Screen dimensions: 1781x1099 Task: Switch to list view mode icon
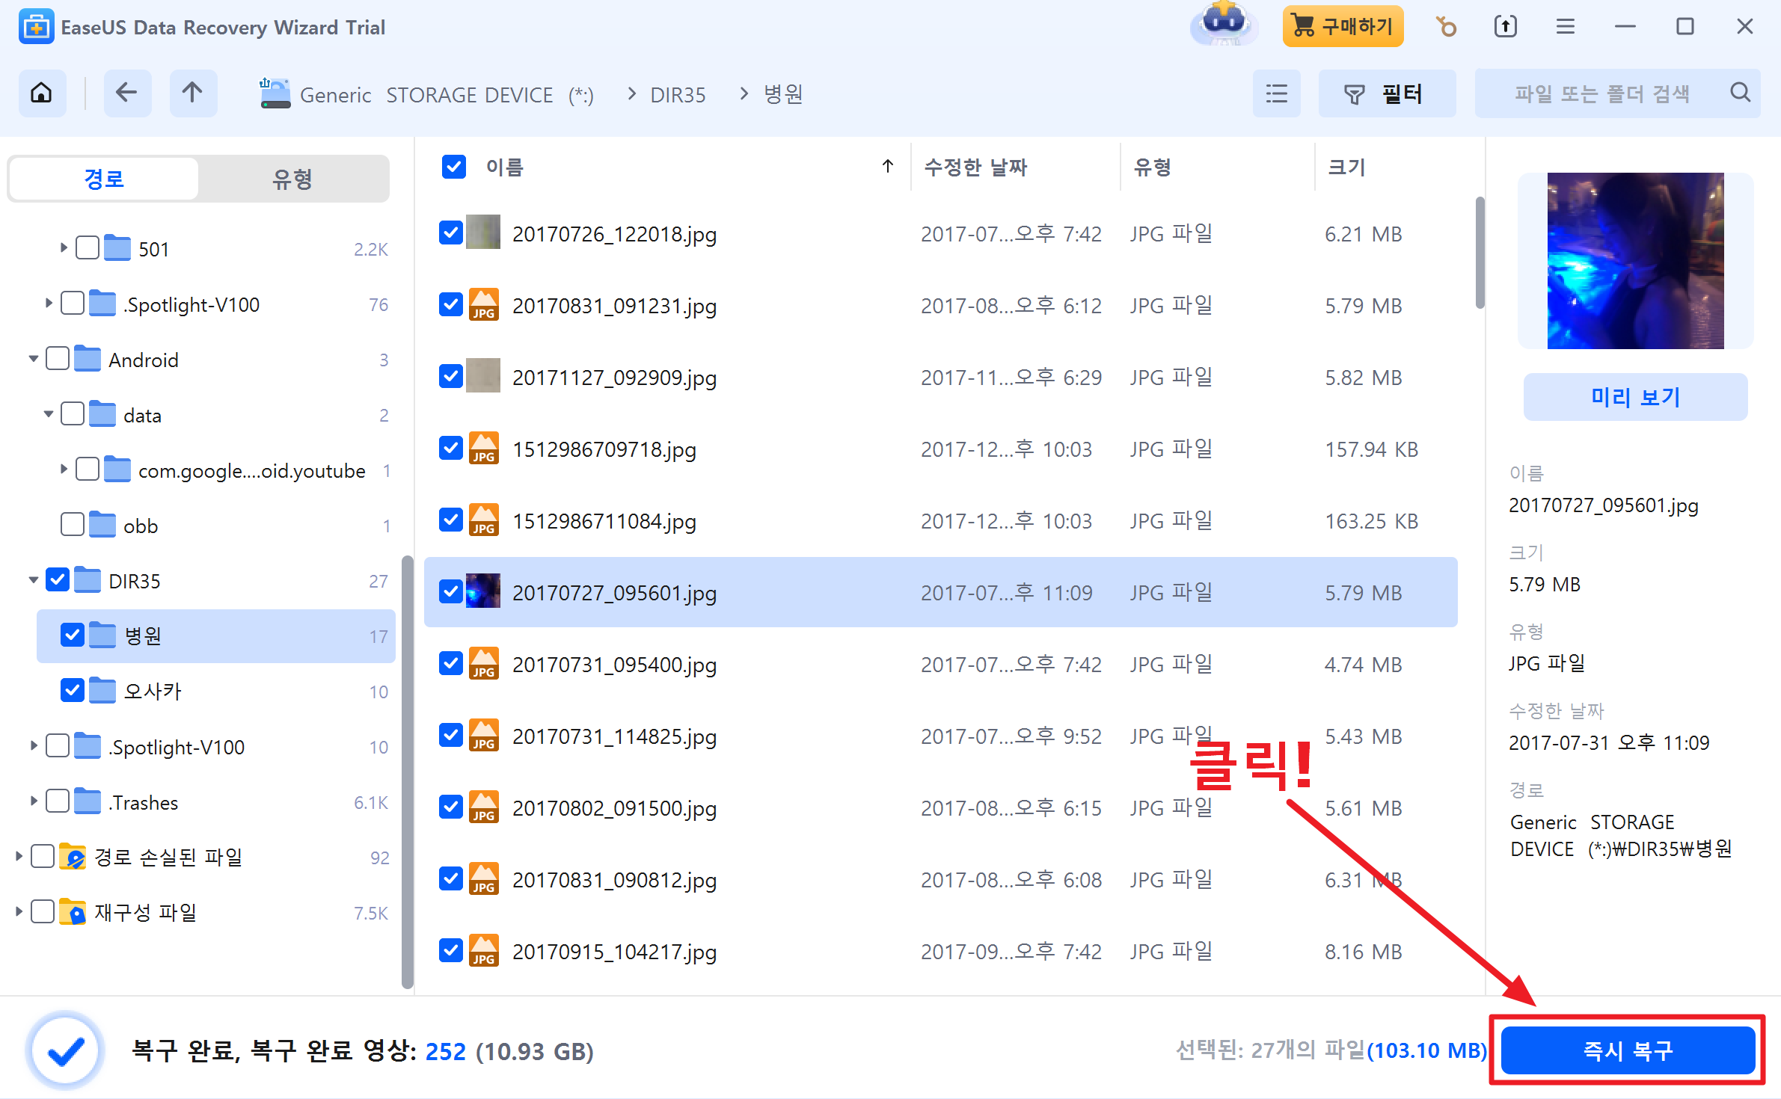click(1276, 93)
